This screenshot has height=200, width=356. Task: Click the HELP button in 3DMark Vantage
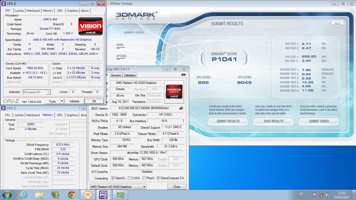(337, 23)
